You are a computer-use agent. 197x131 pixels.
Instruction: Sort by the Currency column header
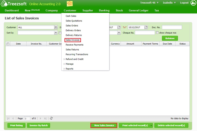[115, 44]
